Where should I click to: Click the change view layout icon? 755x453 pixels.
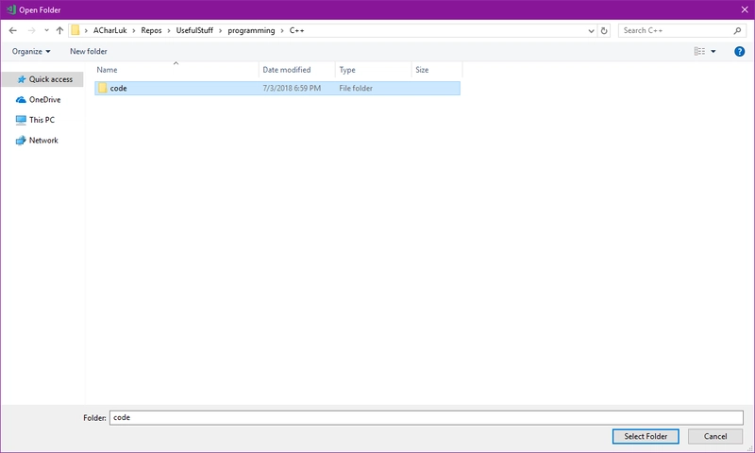pyautogui.click(x=699, y=51)
